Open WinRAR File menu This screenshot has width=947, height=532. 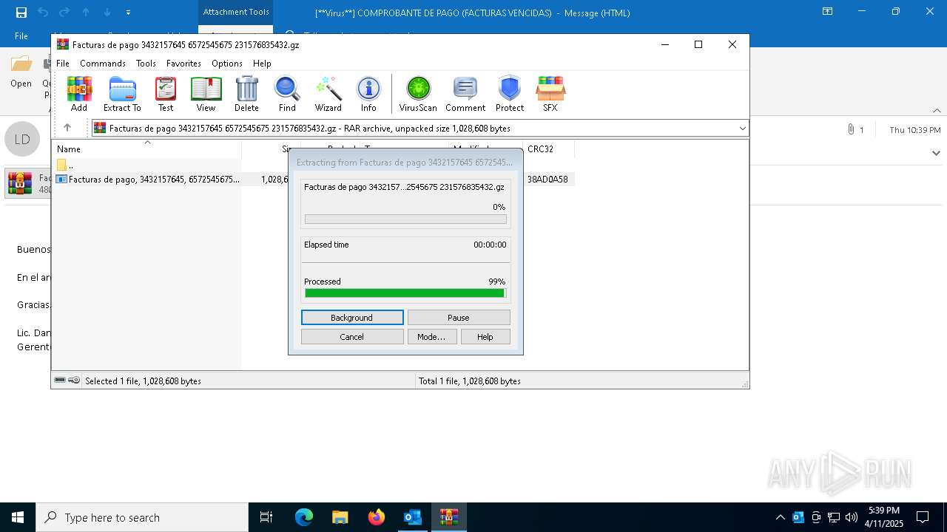click(63, 64)
